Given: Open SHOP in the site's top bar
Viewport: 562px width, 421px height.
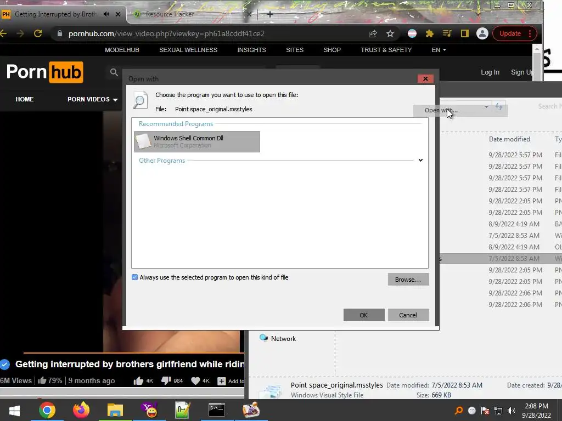Looking at the screenshot, I should 332,50.
